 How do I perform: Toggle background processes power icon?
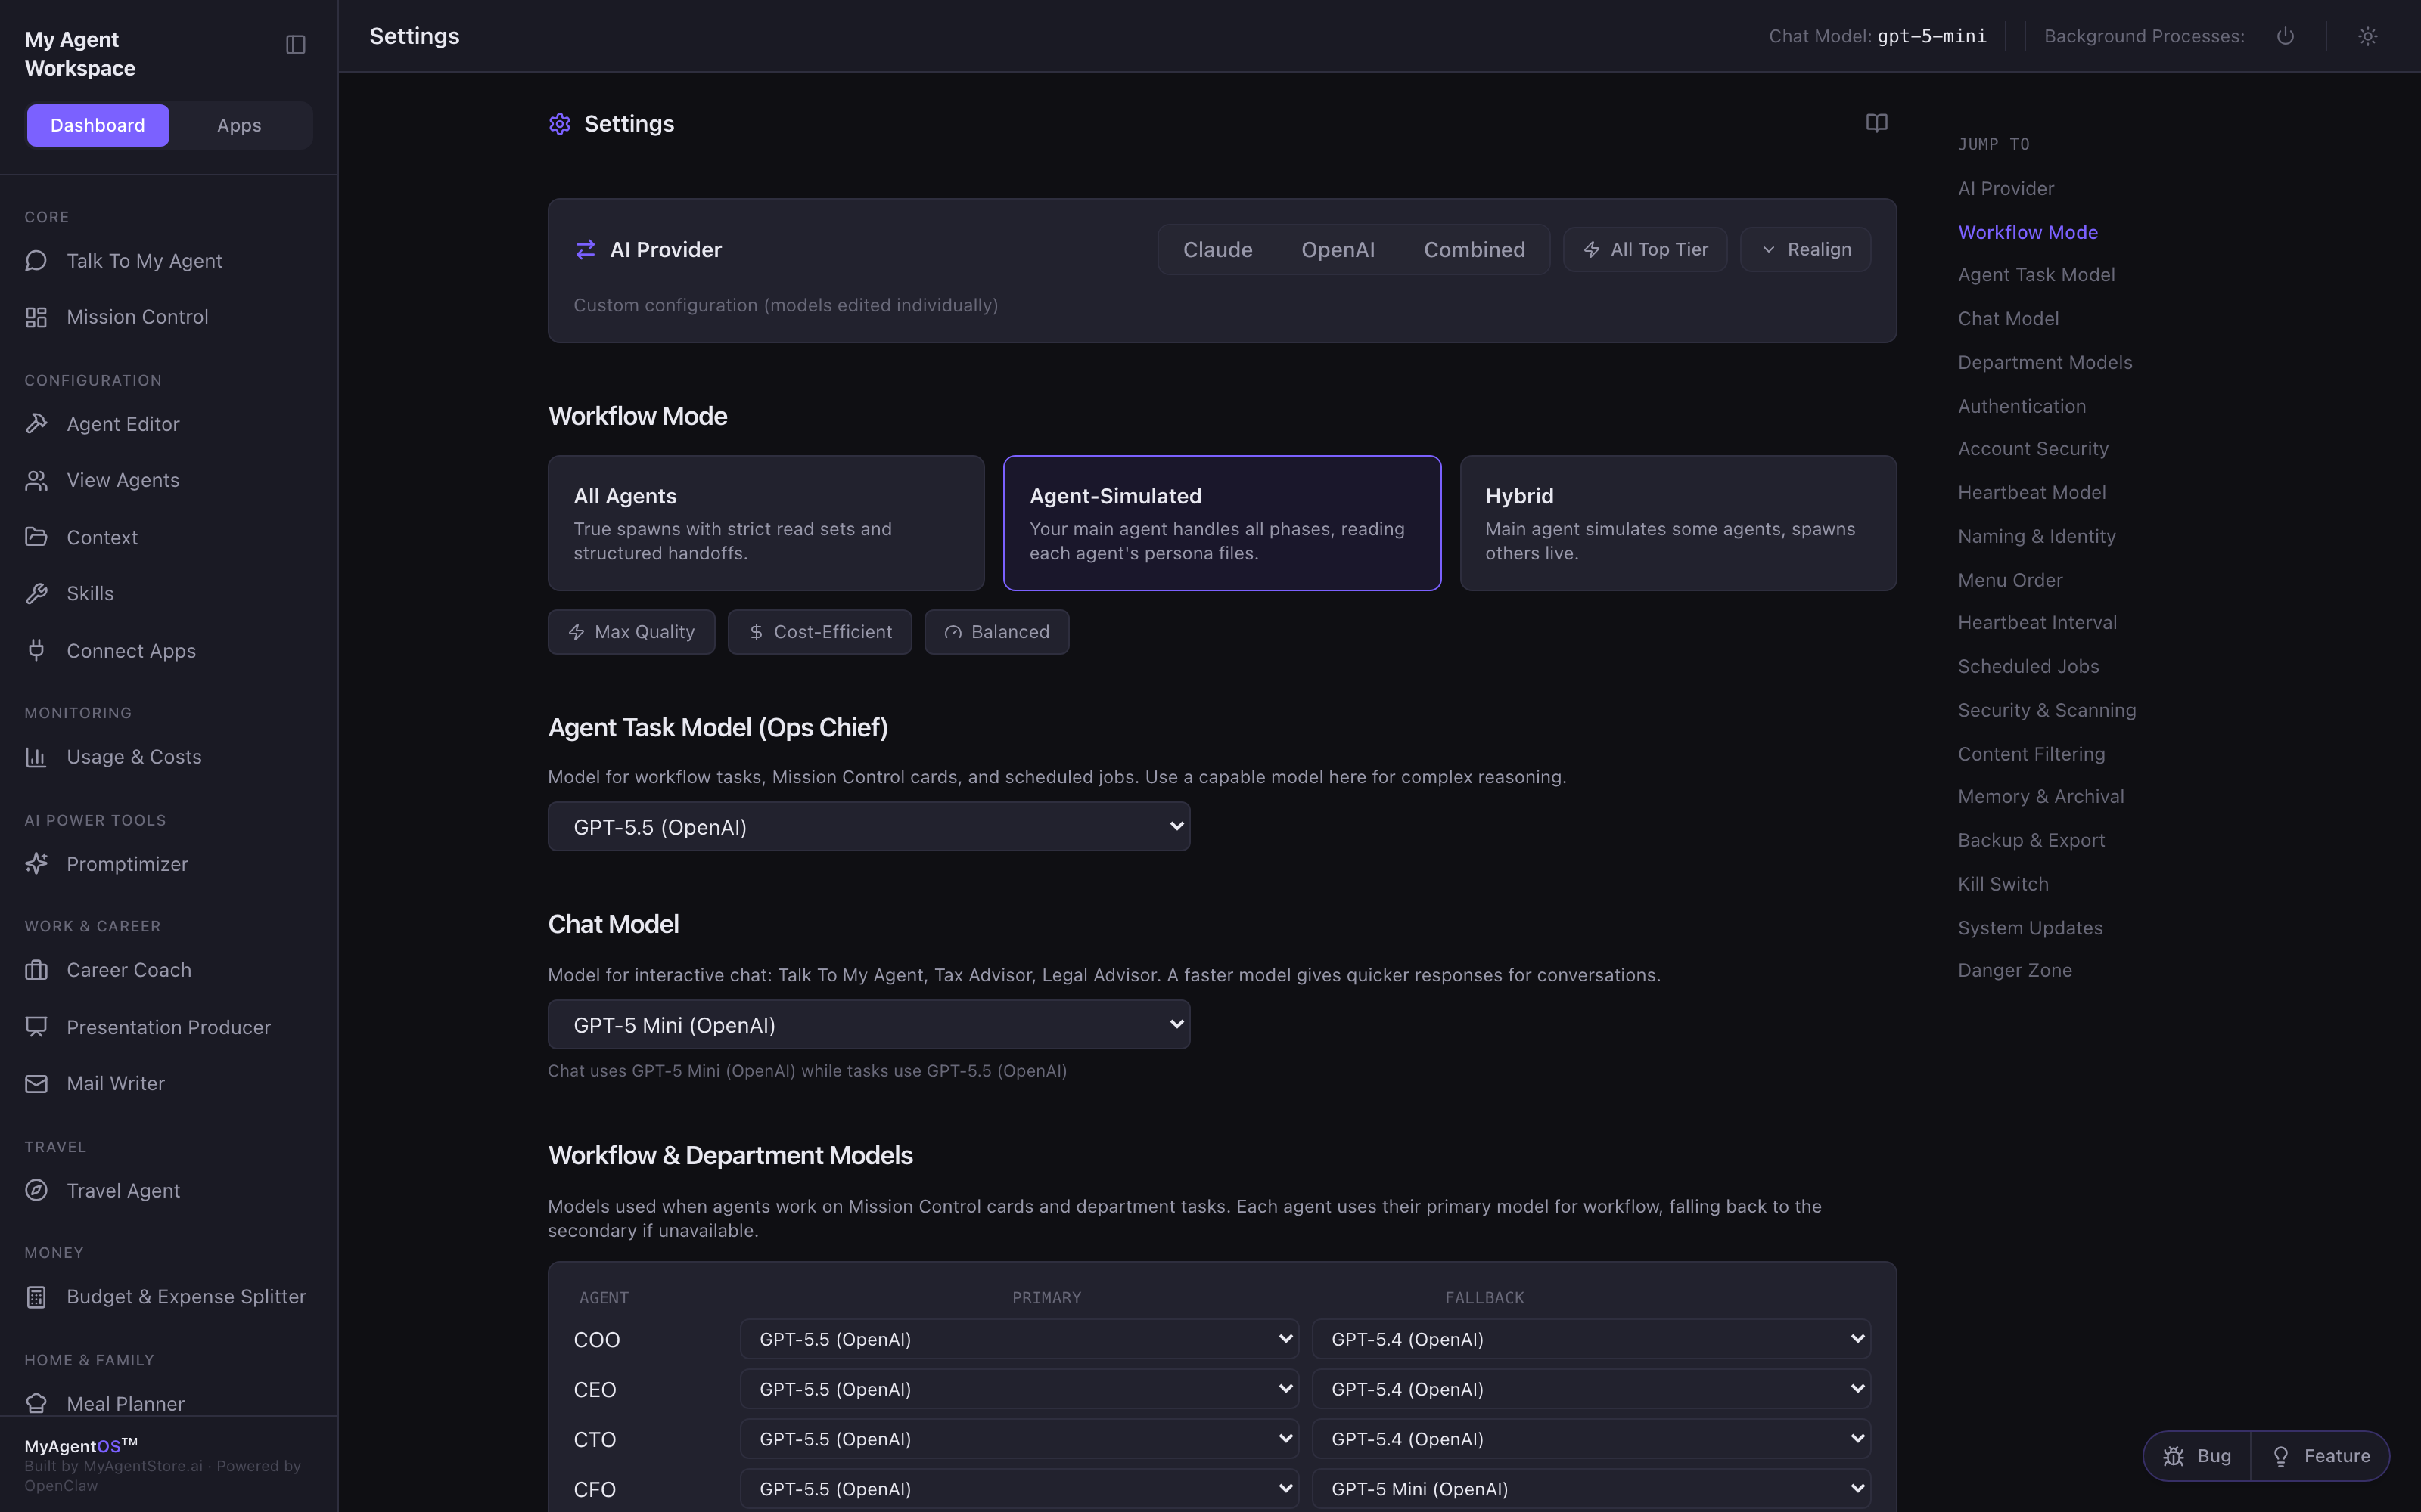click(x=2285, y=36)
